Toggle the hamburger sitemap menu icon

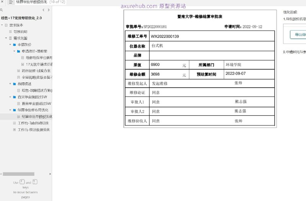[11, 2]
